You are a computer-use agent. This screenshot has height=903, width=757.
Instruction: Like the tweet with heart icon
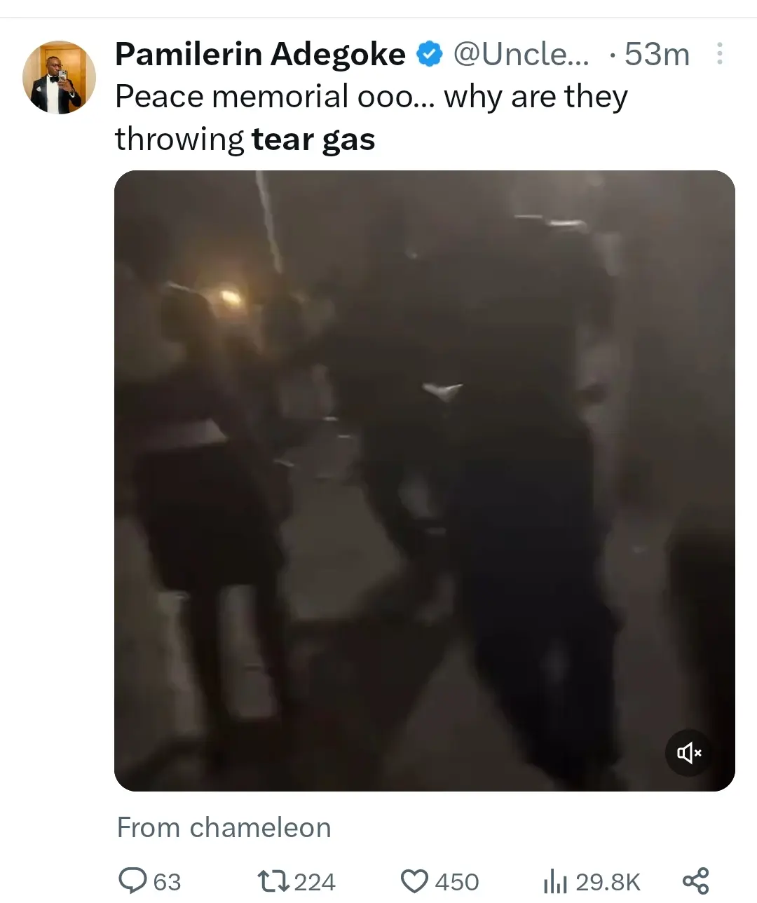tap(414, 881)
